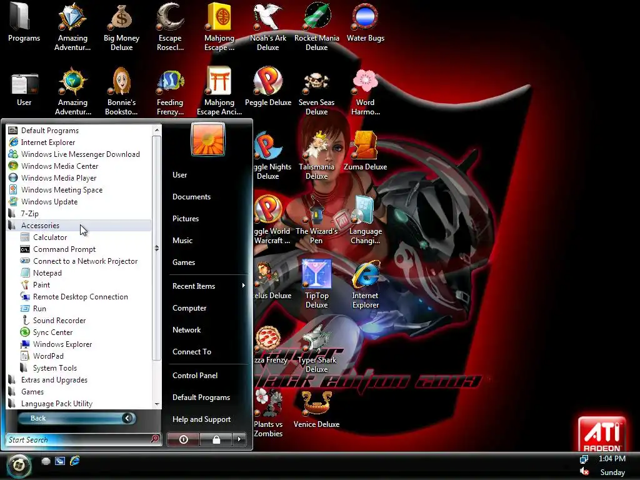The image size is (640, 480).
Task: Open Sound Recorder
Action: pos(85,321)
